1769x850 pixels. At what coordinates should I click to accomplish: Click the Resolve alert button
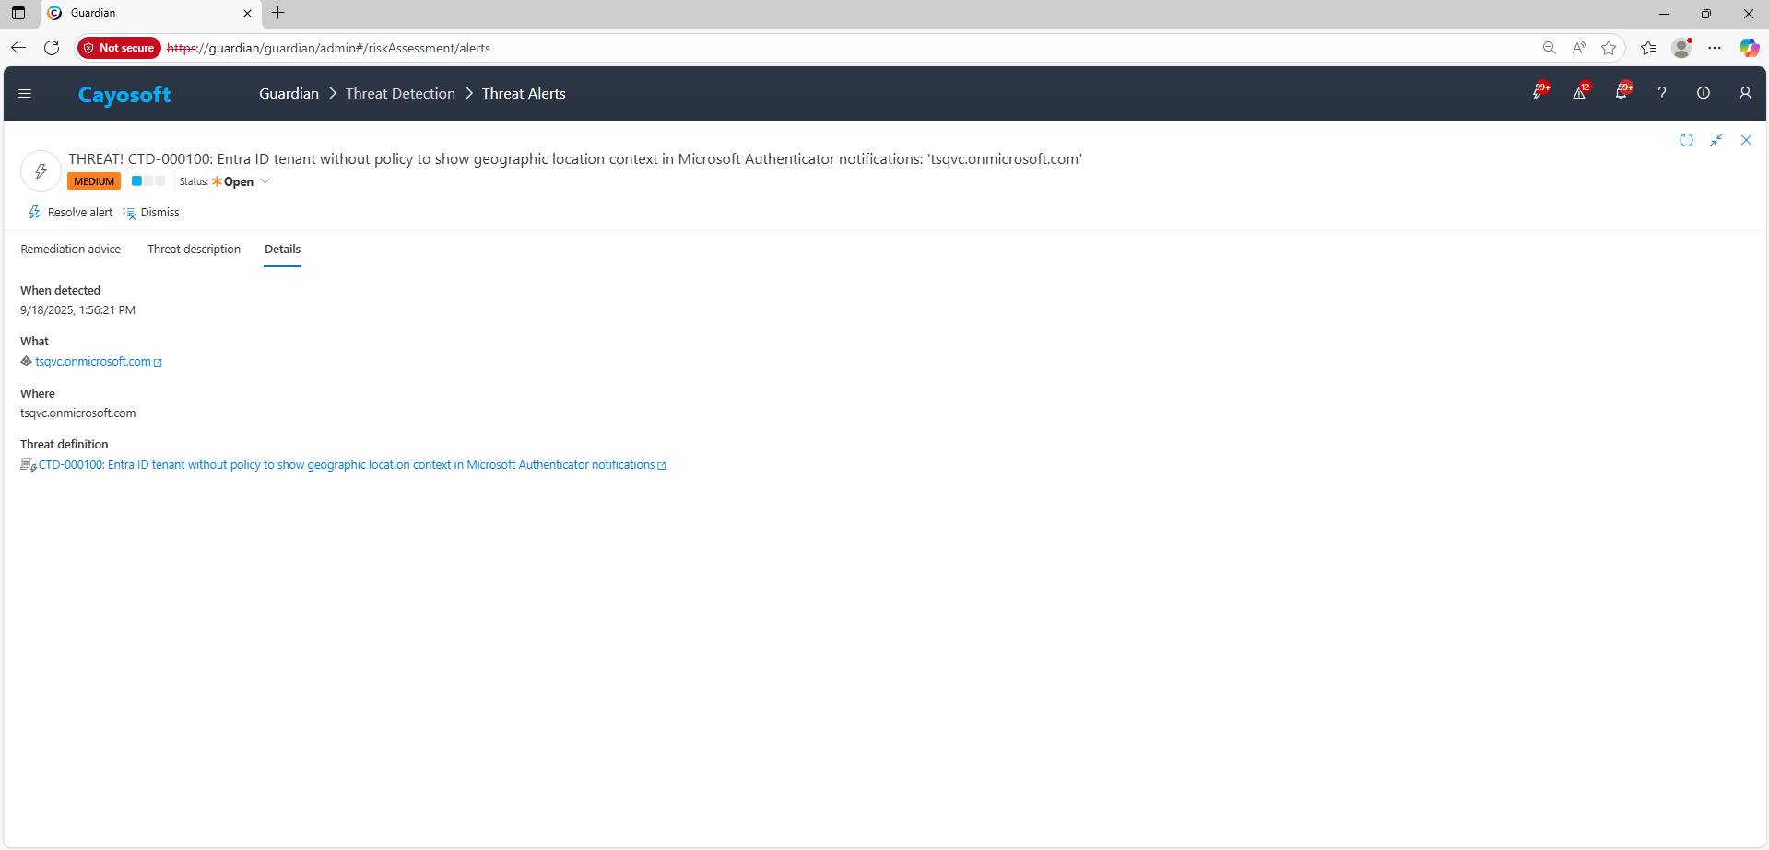click(71, 213)
